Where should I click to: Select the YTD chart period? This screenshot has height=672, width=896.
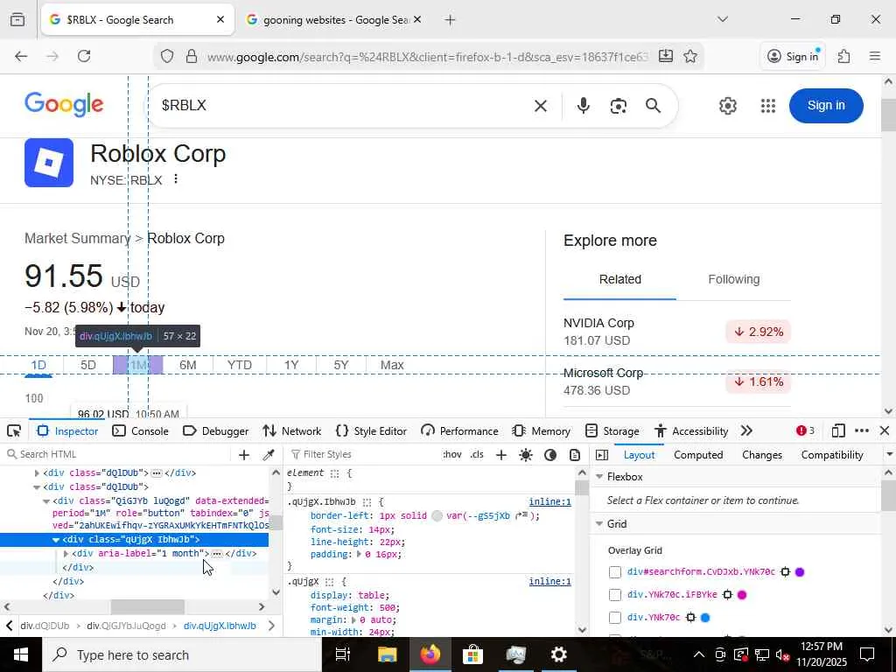[x=239, y=365]
